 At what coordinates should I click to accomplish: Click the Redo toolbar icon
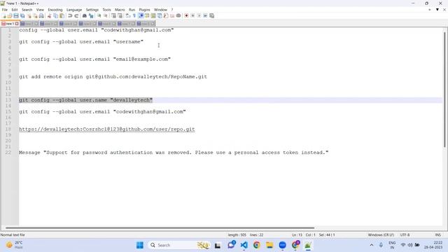(x=76, y=15)
